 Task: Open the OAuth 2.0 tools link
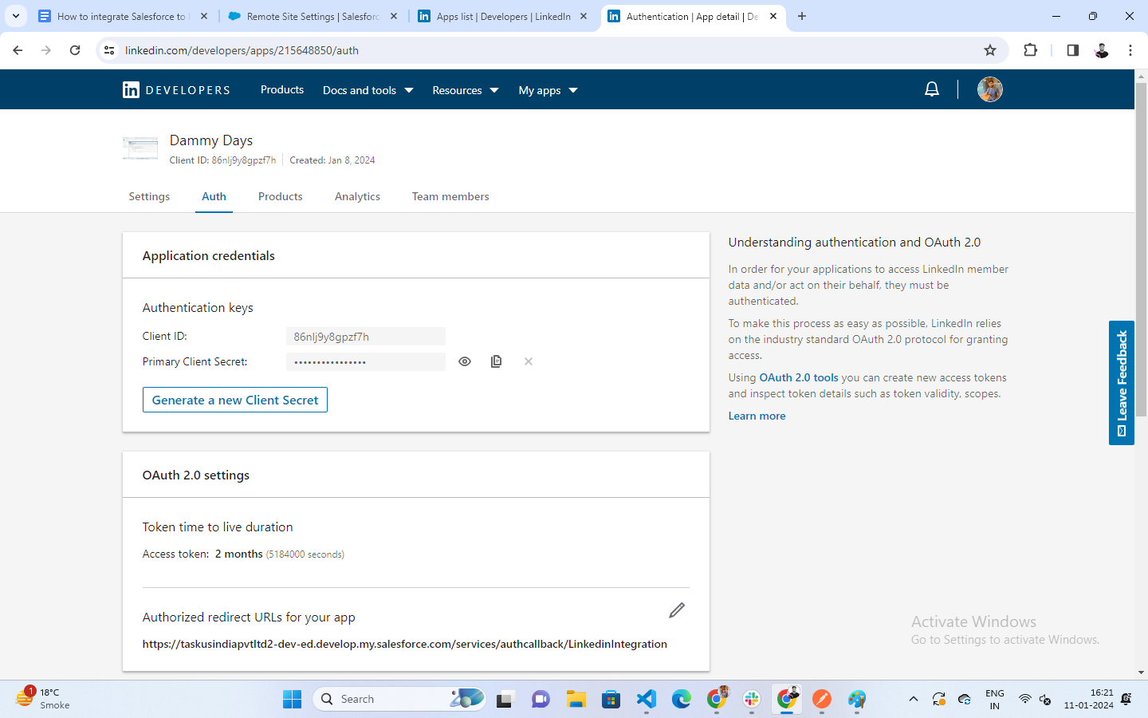(x=799, y=377)
